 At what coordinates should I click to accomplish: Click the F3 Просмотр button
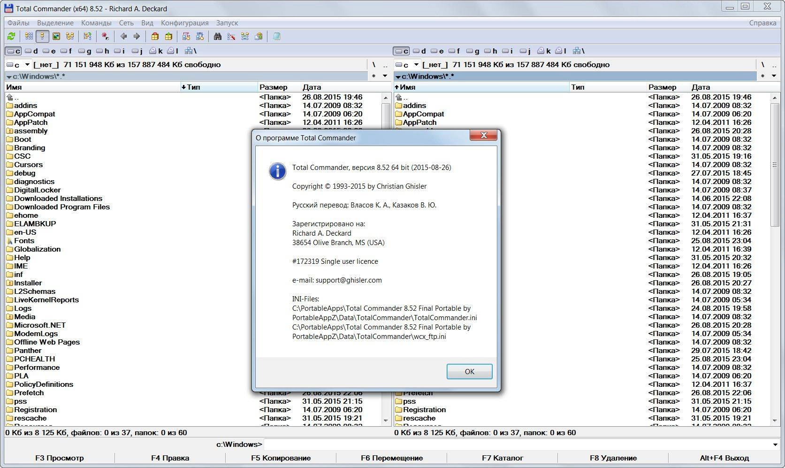pos(60,458)
